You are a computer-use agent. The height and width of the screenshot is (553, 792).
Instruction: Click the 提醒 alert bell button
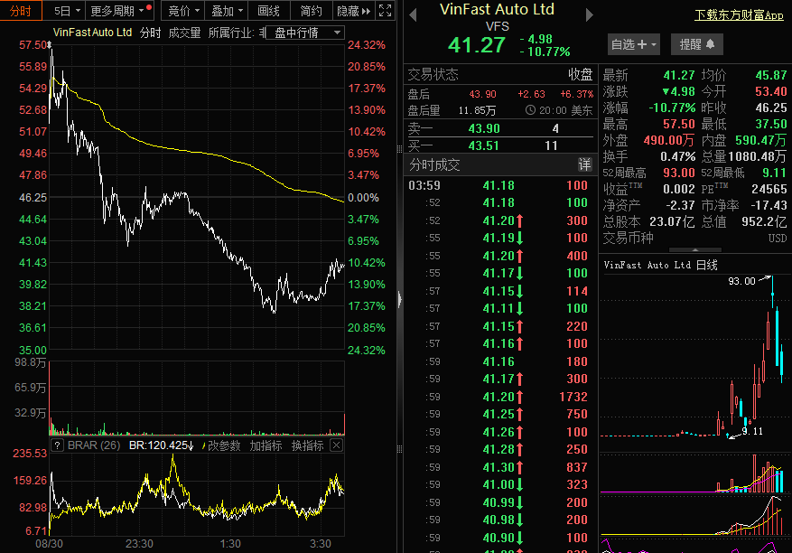[x=697, y=44]
